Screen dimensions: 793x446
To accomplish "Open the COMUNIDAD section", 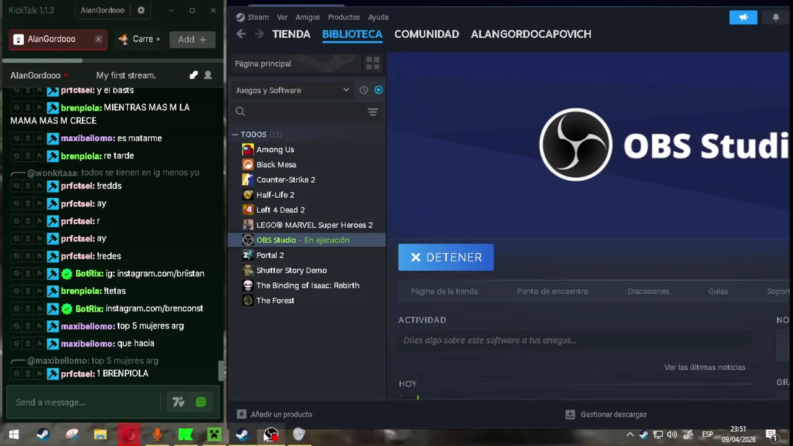I will [x=427, y=34].
